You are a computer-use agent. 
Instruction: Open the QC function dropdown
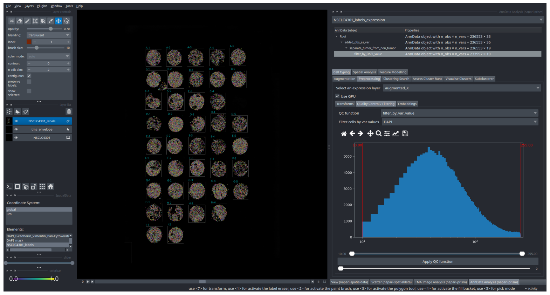[x=460, y=113]
